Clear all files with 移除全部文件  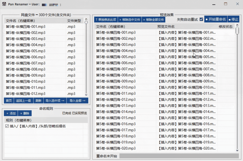coord(154,20)
